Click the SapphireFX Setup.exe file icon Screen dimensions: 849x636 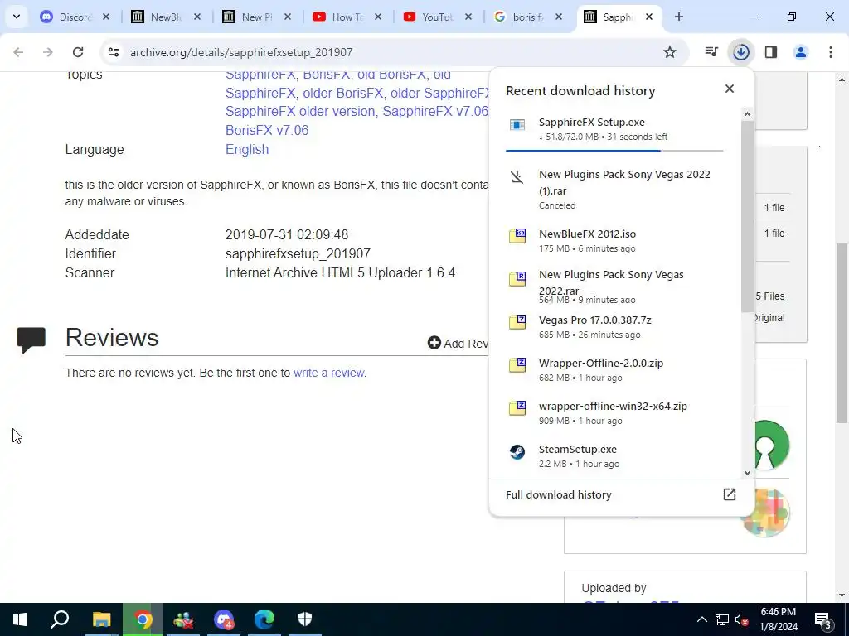point(517,125)
